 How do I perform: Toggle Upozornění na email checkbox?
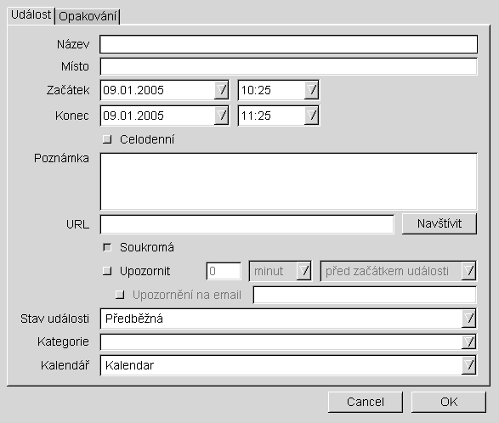click(120, 295)
